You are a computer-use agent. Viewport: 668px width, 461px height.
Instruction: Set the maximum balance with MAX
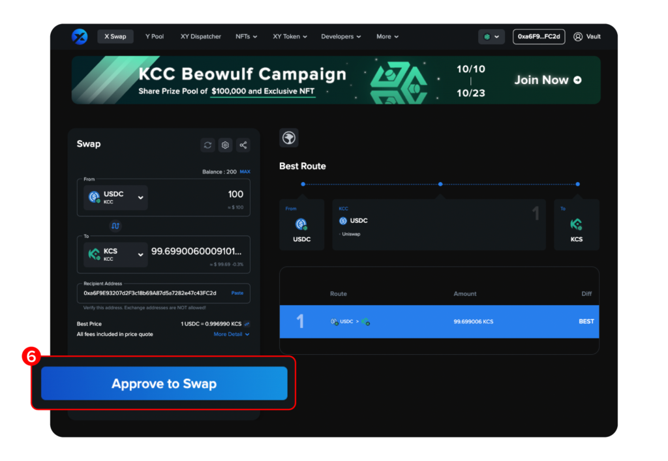(245, 171)
